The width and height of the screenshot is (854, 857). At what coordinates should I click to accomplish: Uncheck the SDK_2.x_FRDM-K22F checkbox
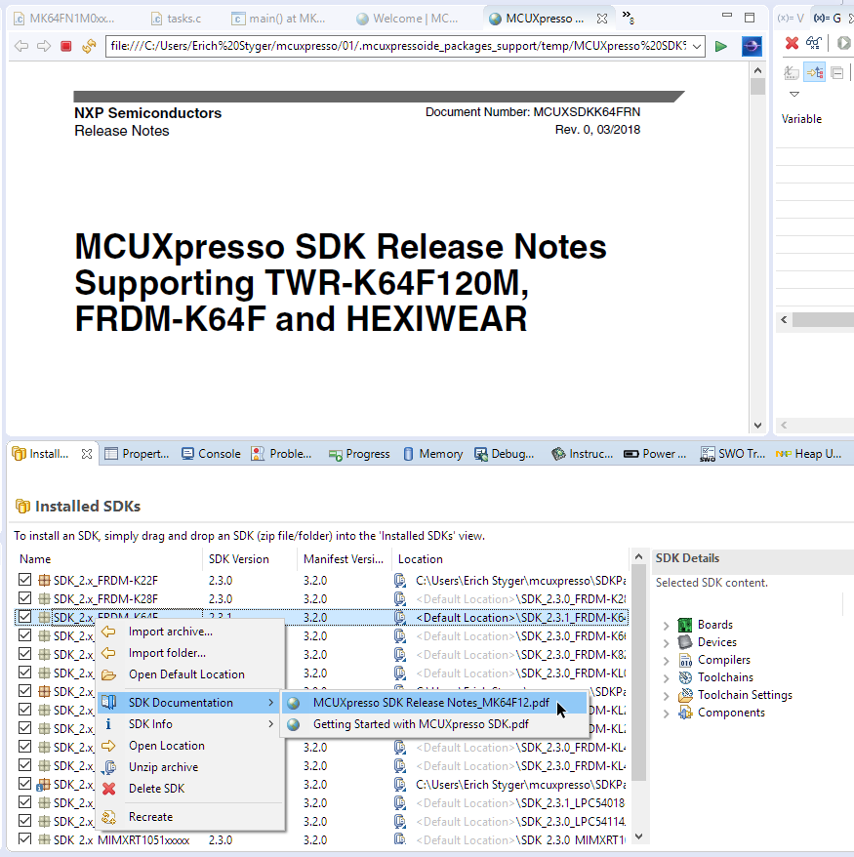tap(25, 581)
